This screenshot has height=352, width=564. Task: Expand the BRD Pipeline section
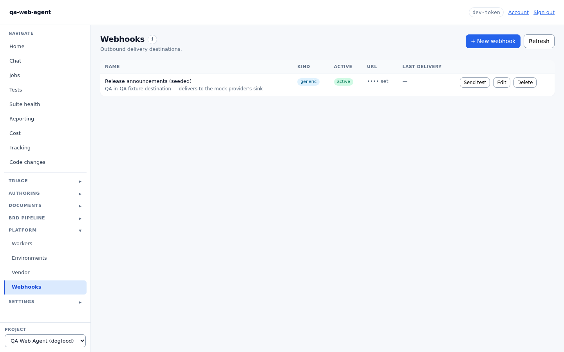coord(45,218)
